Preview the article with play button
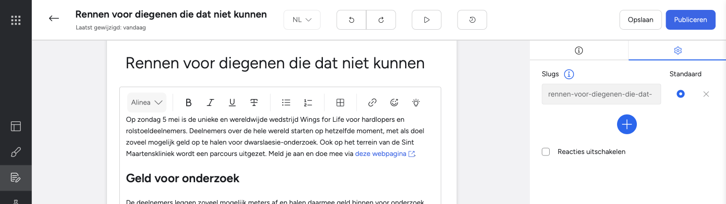Viewport: 726px width, 204px height. 426,20
